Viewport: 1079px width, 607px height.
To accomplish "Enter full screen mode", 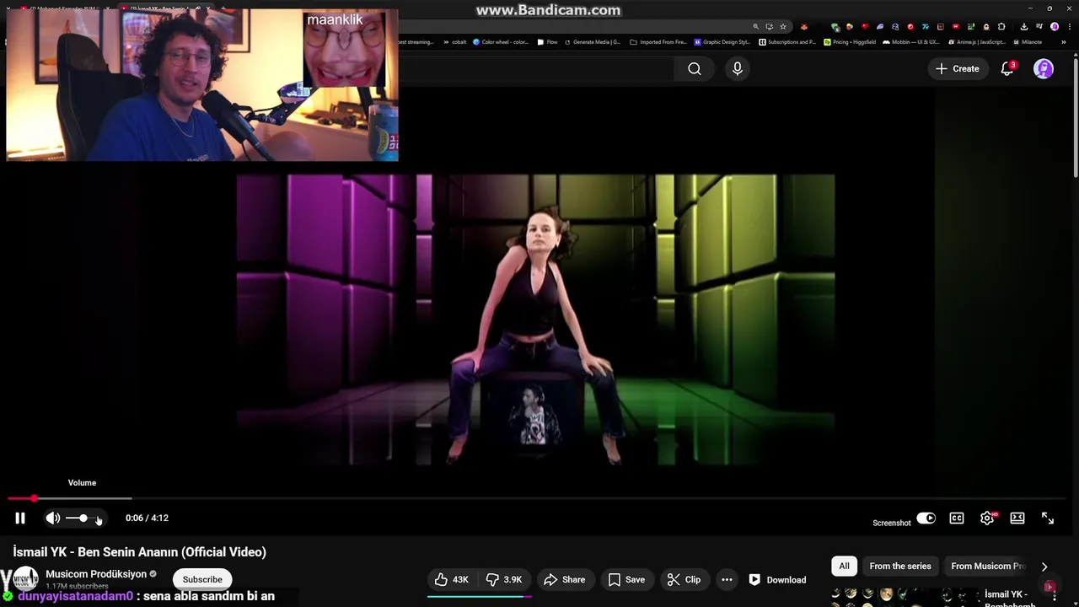I will tap(1048, 518).
